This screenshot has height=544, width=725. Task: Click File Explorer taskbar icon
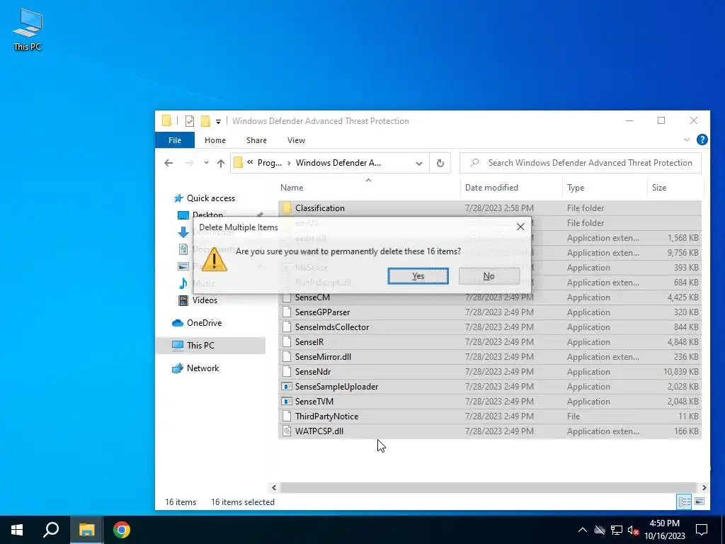point(86,530)
